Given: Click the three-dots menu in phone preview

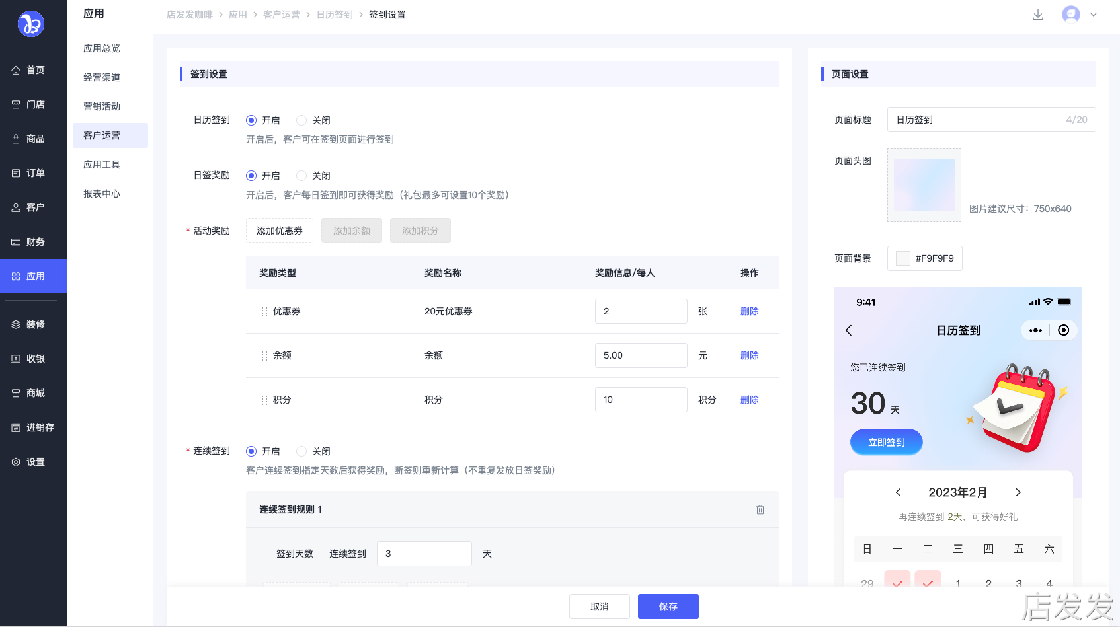Looking at the screenshot, I should pyautogui.click(x=1035, y=330).
